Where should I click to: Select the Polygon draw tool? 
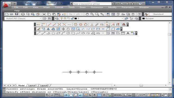point(53,33)
